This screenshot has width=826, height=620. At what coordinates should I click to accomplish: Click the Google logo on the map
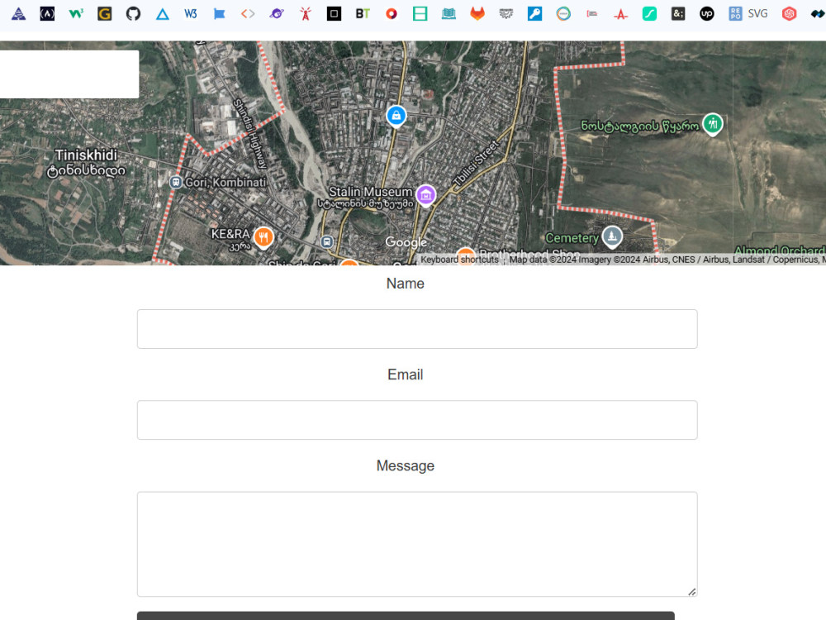406,242
